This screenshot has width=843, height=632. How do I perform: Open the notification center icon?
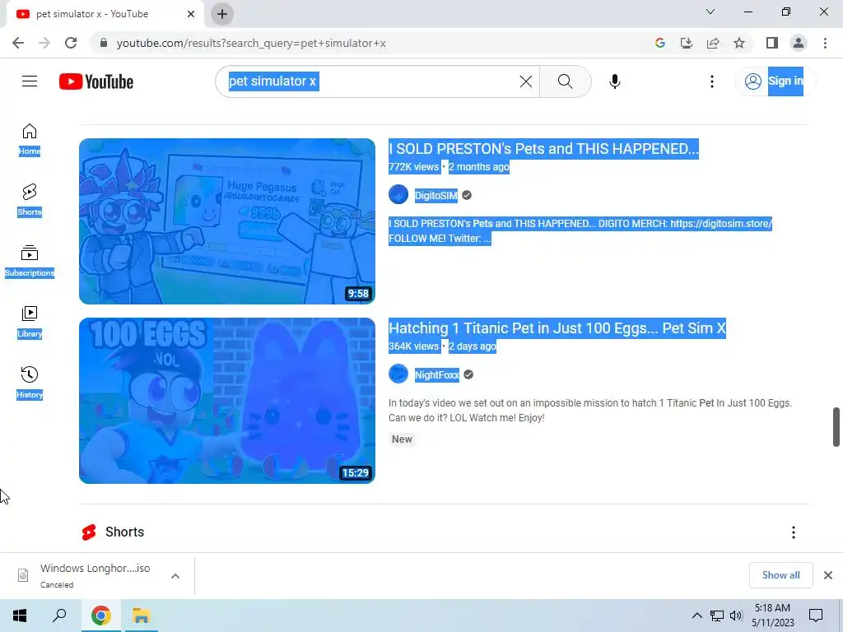click(x=816, y=616)
